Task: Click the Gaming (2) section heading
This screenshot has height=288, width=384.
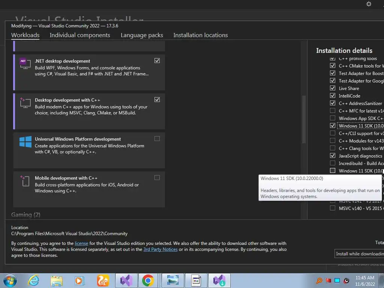Action: [x=26, y=215]
